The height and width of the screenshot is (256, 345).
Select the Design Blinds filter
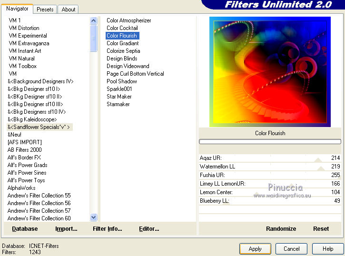click(x=122, y=59)
